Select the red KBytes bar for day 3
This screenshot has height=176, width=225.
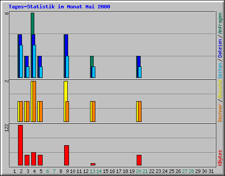coord(27,160)
